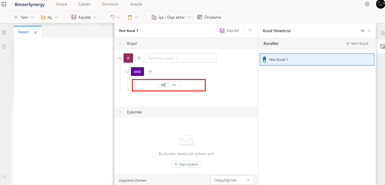The height and width of the screenshot is (185, 385).
Task: Toggle the Yeni Kural 1 rule switch
Action: coord(265,59)
